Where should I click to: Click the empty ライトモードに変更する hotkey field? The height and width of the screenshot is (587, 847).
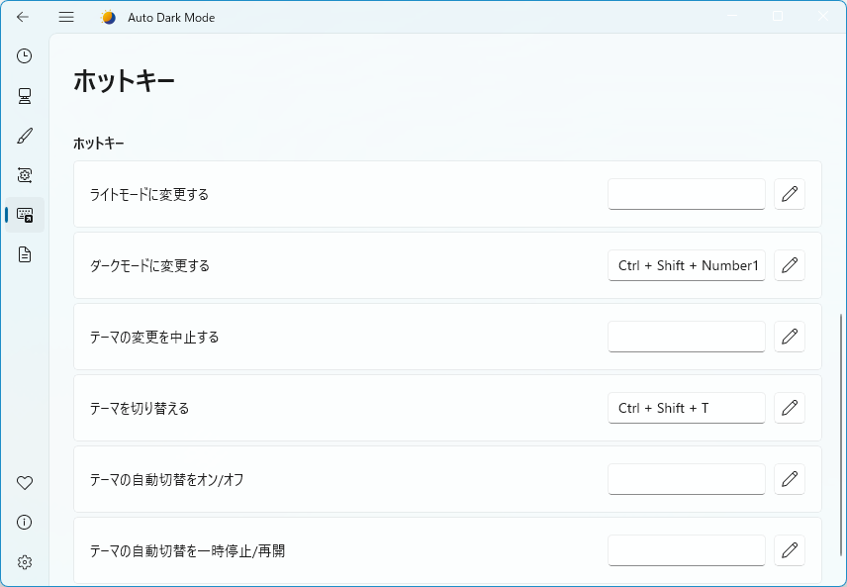click(x=686, y=194)
